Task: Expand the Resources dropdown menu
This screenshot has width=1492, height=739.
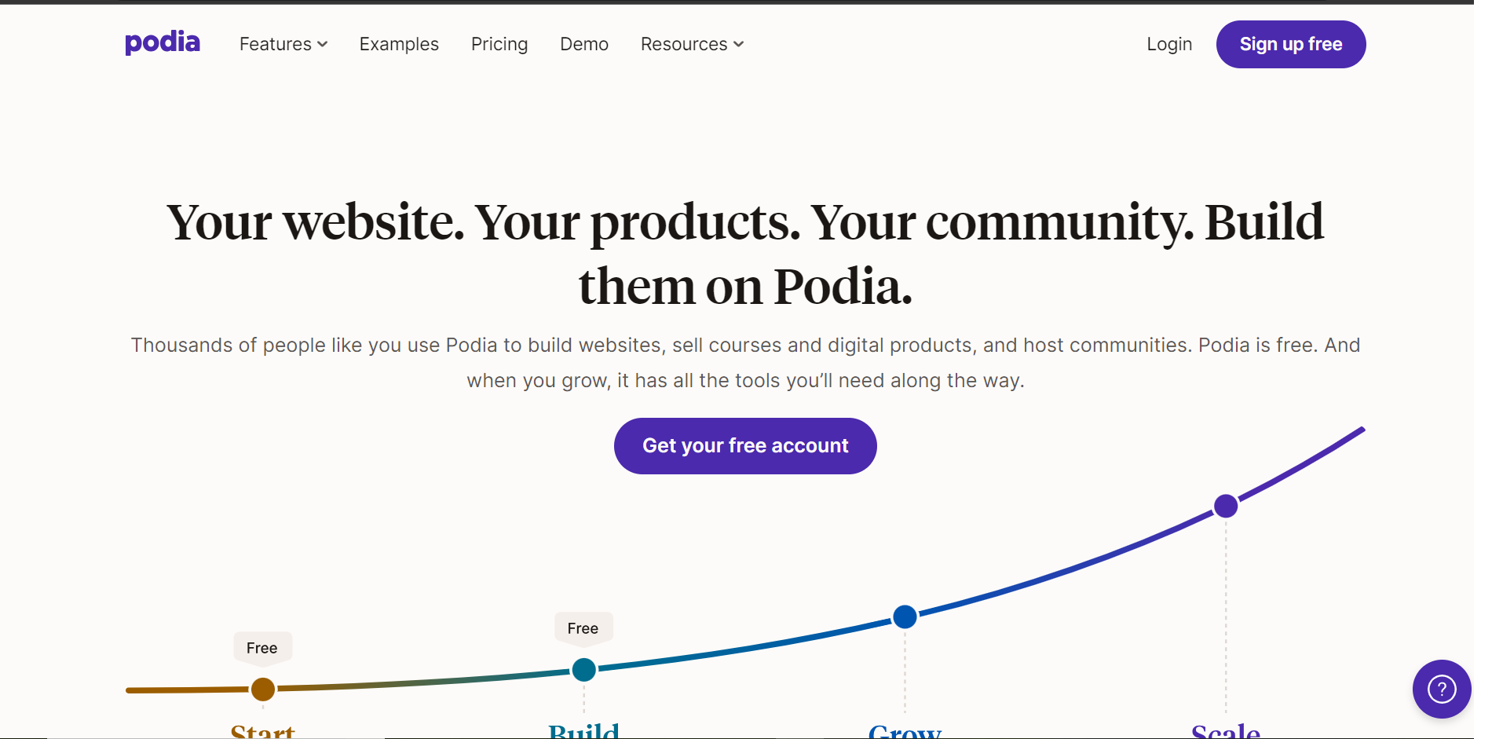Action: [692, 44]
